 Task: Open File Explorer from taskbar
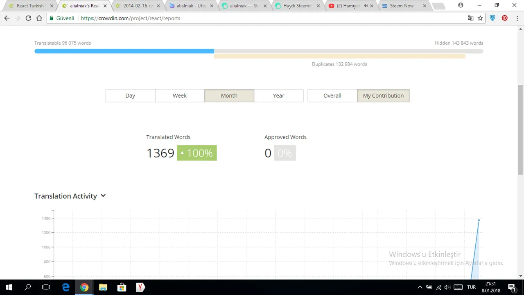point(103,287)
